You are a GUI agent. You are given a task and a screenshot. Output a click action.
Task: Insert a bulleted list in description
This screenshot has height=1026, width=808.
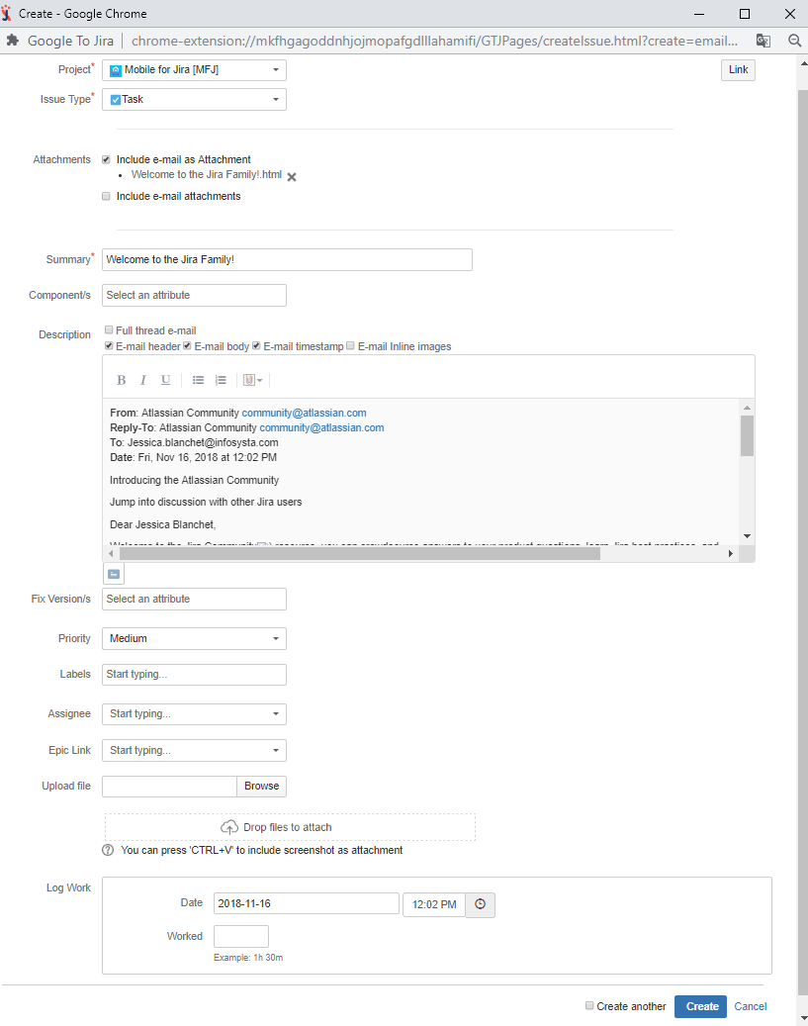coord(198,380)
